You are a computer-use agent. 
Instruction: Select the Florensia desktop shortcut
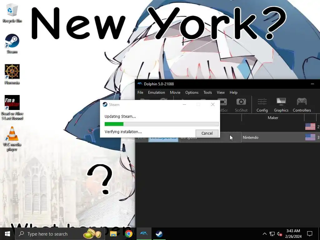point(12,74)
